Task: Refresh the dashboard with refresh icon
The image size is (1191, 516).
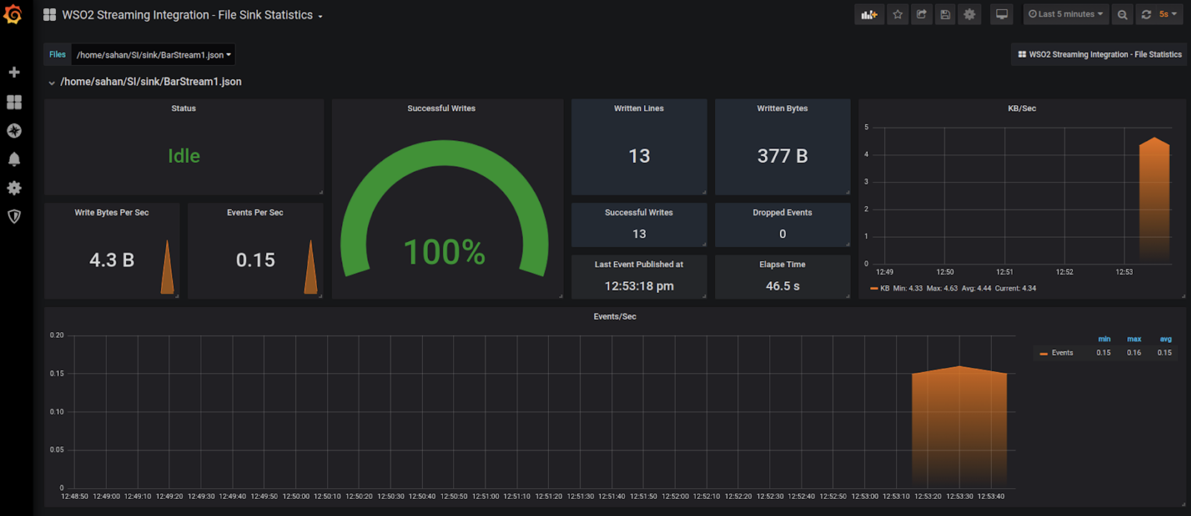Action: coord(1146,14)
